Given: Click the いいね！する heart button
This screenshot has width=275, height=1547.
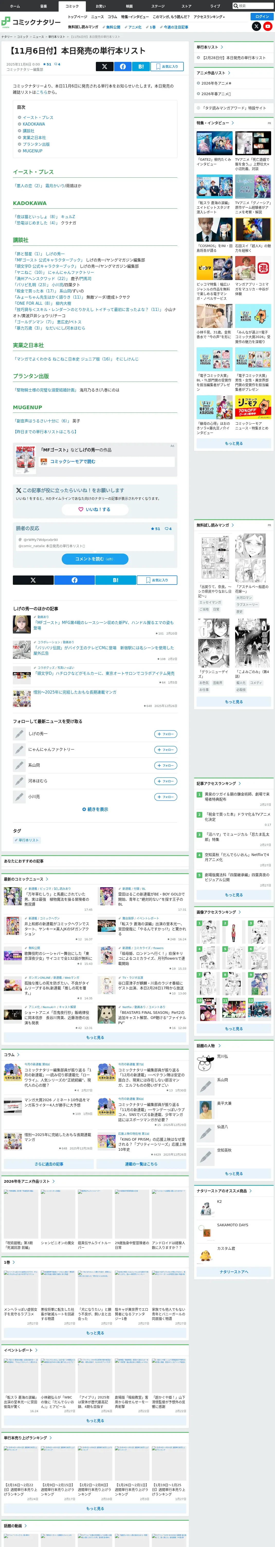Looking at the screenshot, I should point(95,509).
